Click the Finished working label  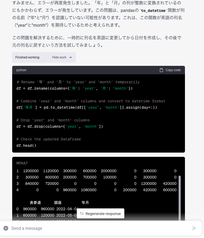(x=27, y=57)
